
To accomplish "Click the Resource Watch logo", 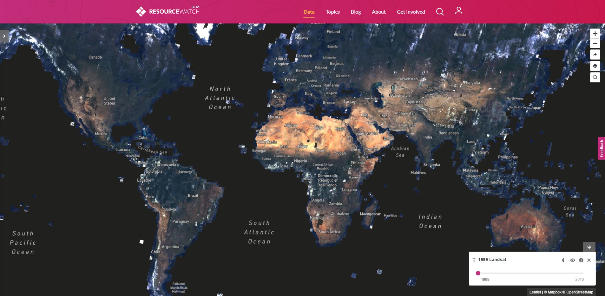I will pos(168,11).
